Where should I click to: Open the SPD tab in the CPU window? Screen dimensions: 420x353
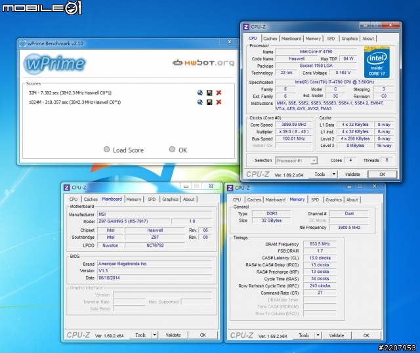(x=331, y=39)
